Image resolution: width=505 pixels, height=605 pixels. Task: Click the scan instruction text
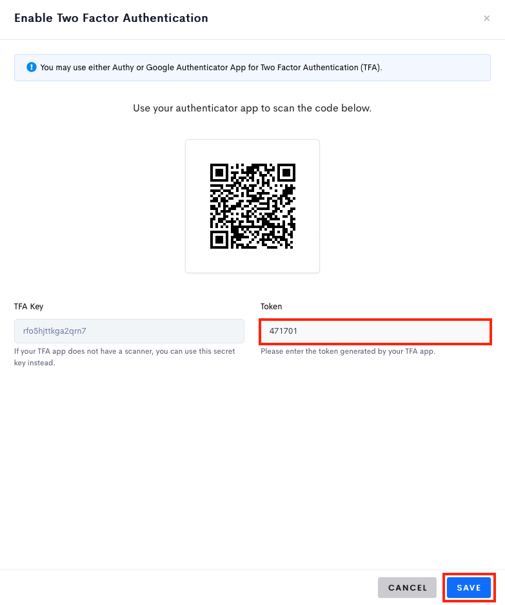click(252, 108)
